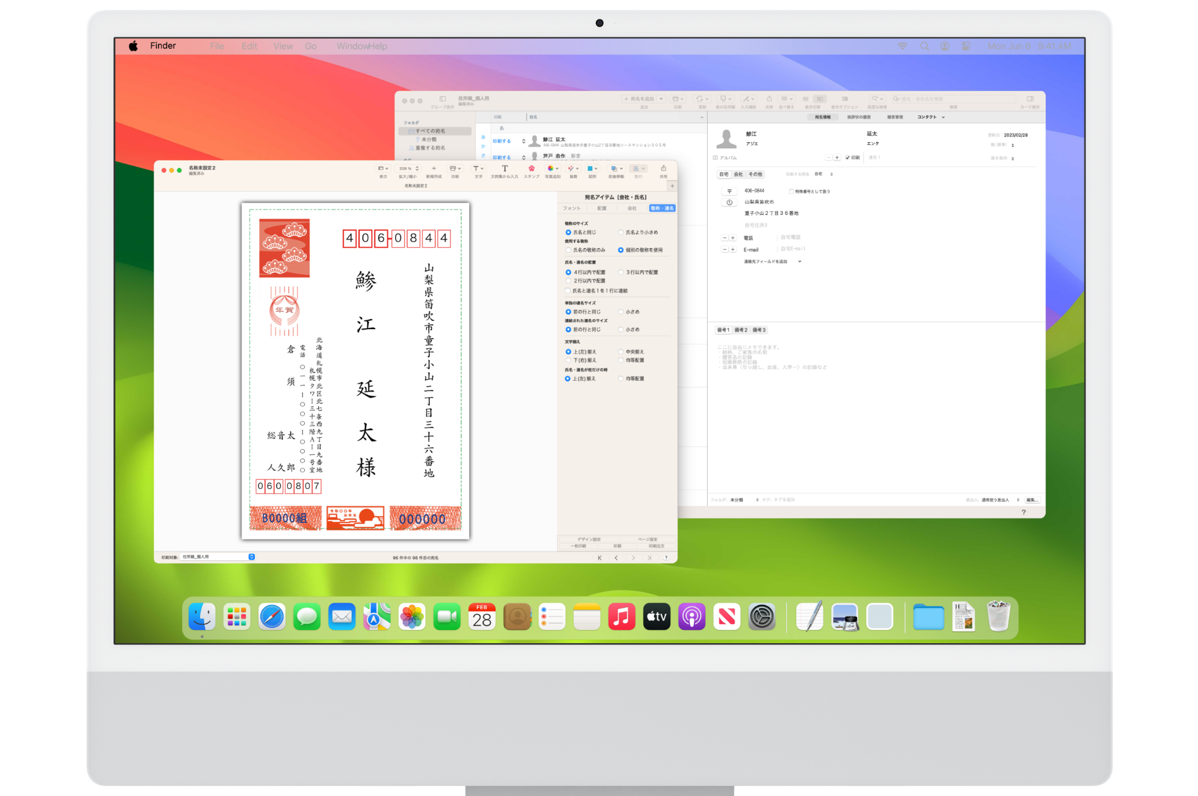Image resolution: width=1198 pixels, height=796 pixels.
Task: Open the 写真追加 photo menu
Action: 552,169
